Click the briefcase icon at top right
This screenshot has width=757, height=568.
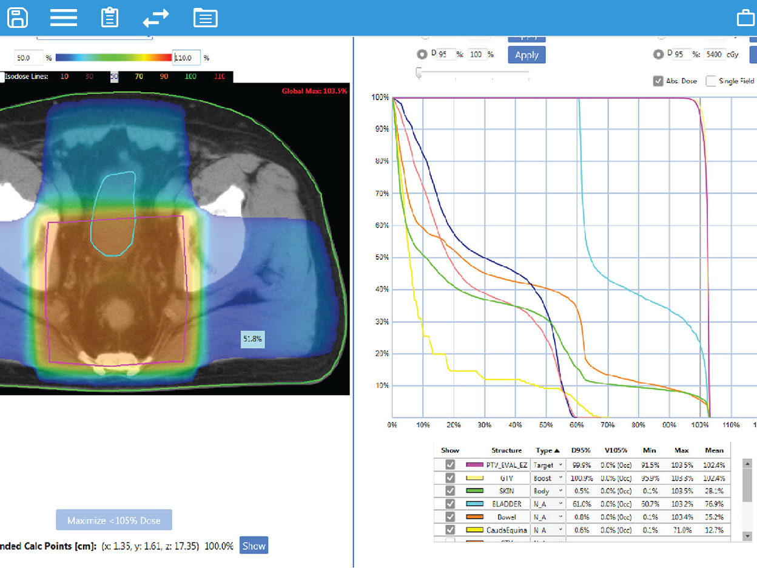746,17
